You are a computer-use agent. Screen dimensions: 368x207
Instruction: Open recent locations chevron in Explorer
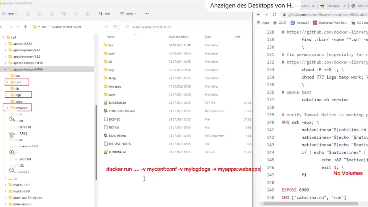(x=18, y=27)
